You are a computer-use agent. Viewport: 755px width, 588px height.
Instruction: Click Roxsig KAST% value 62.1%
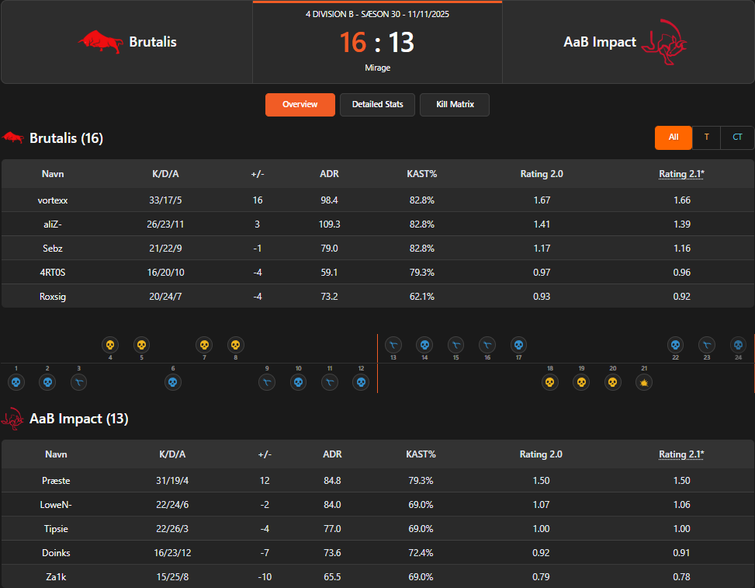pyautogui.click(x=422, y=297)
